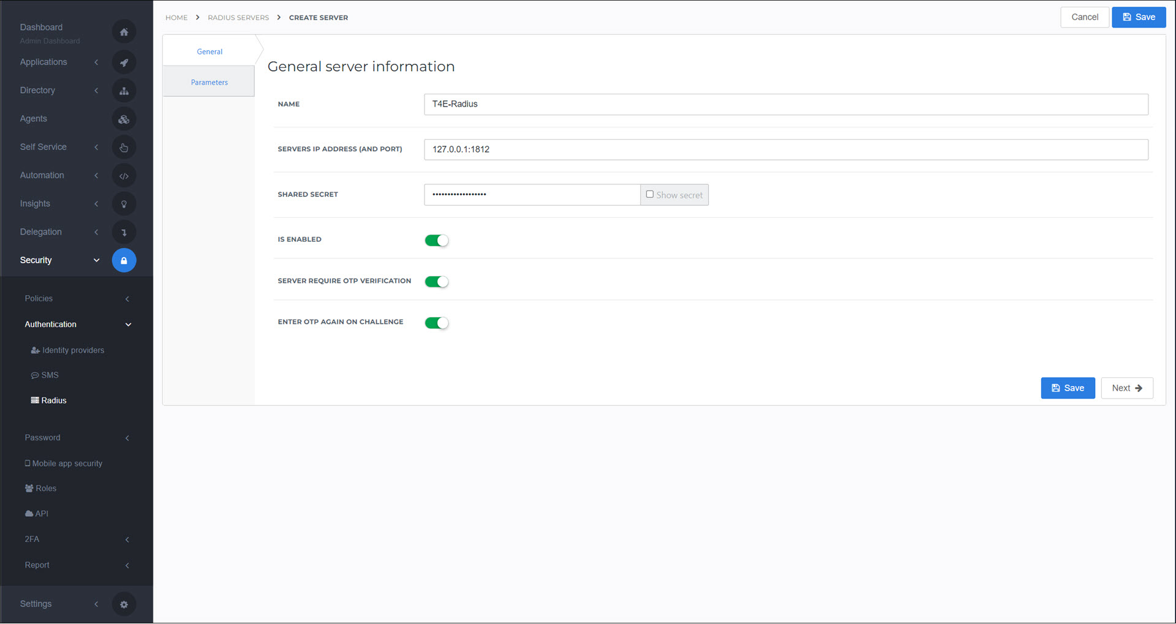Screen dimensions: 1176x624
Task: Click the Security lock icon
Action: [124, 260]
